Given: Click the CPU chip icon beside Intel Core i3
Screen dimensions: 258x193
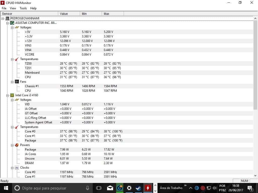Looking at the screenshot, I should [12, 95].
